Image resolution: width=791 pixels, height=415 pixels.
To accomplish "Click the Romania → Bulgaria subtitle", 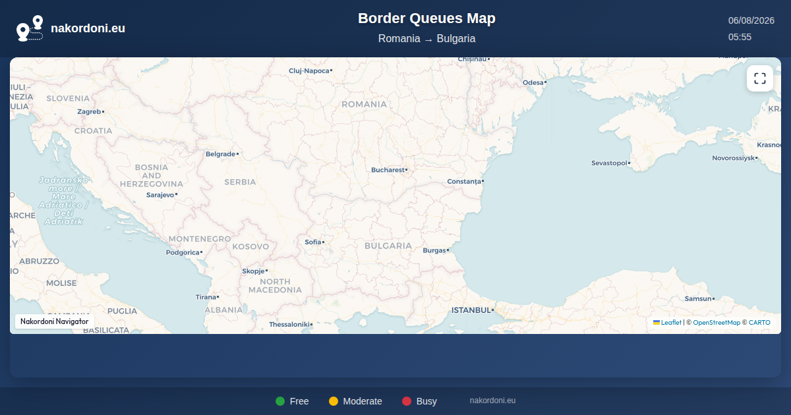I will (x=426, y=39).
